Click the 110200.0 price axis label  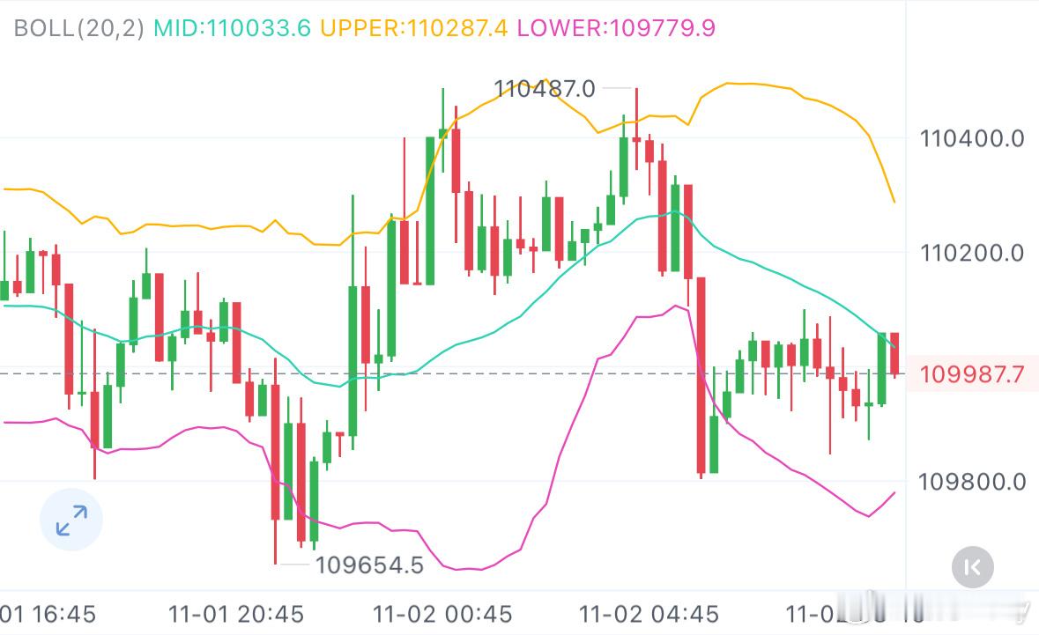(970, 253)
